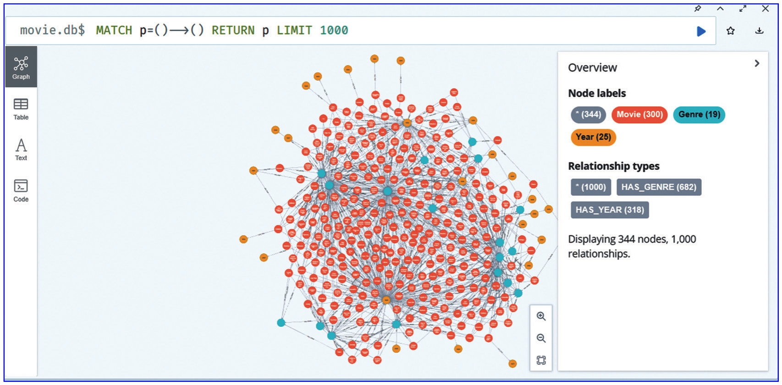Switch to Graph view
The image size is (782, 385).
tap(21, 67)
